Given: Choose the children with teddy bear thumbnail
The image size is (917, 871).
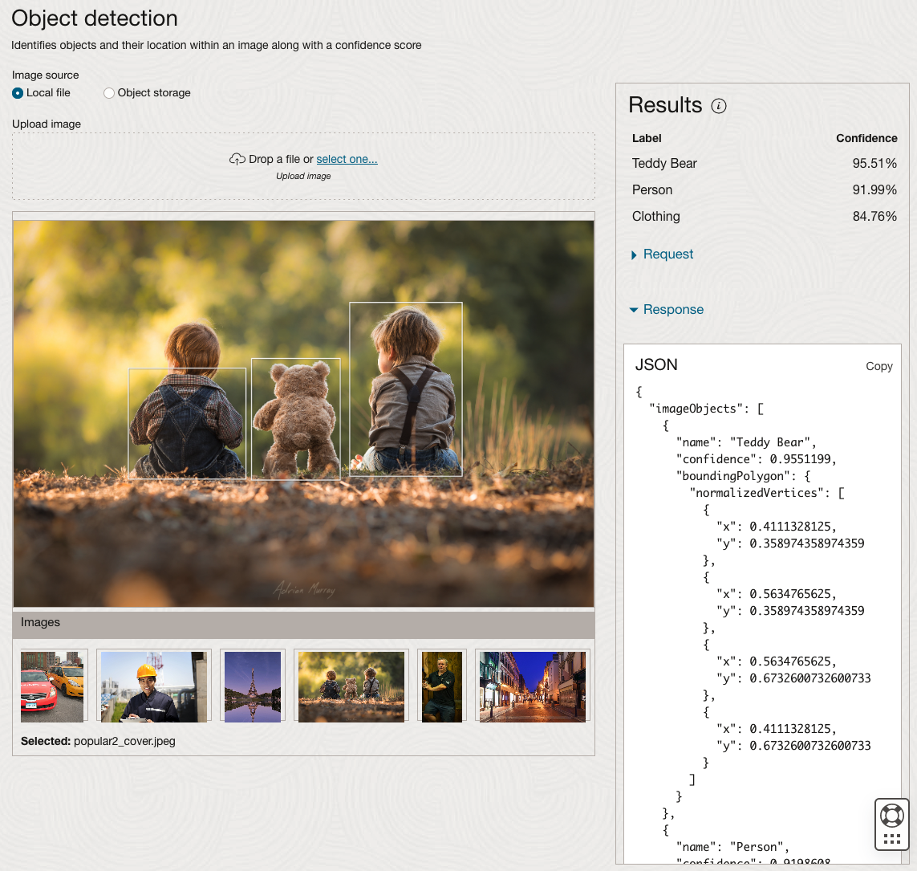Looking at the screenshot, I should point(351,686).
